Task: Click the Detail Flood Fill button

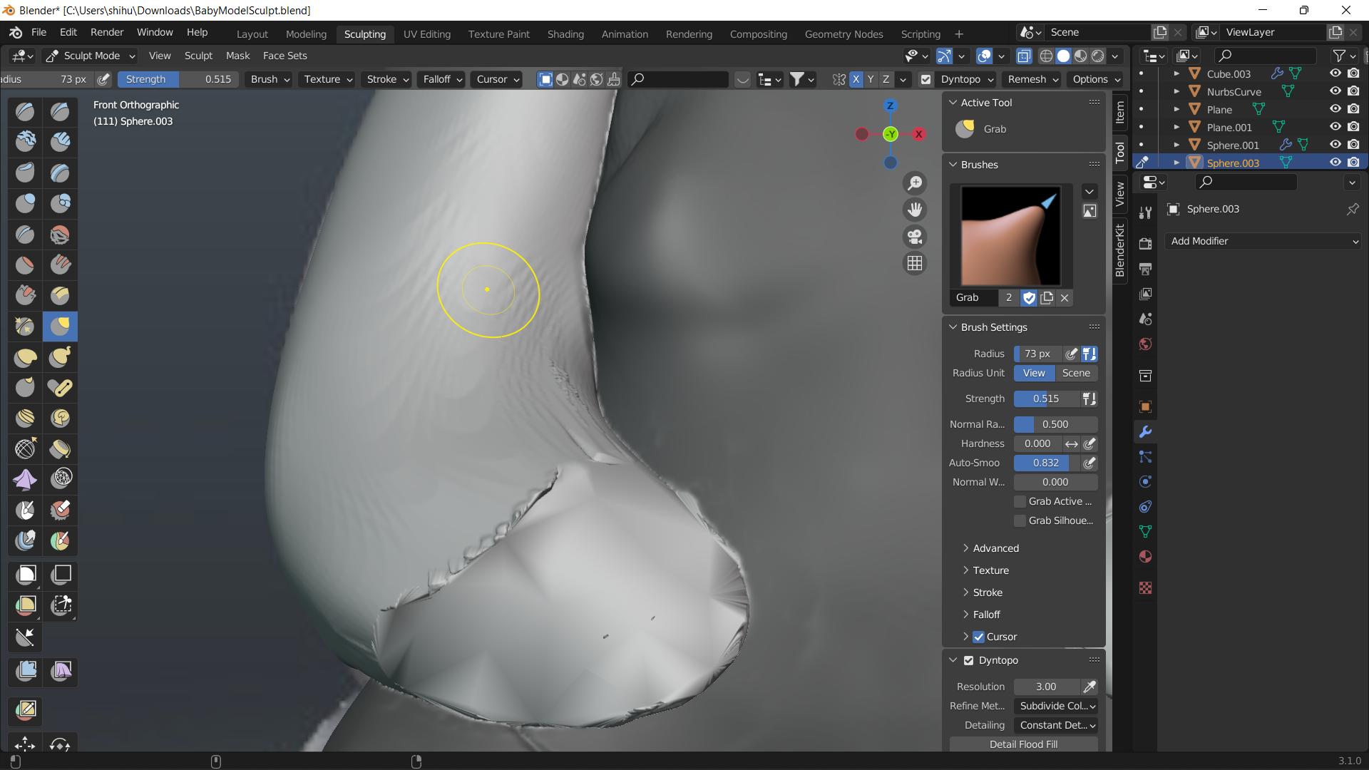Action: click(1022, 744)
